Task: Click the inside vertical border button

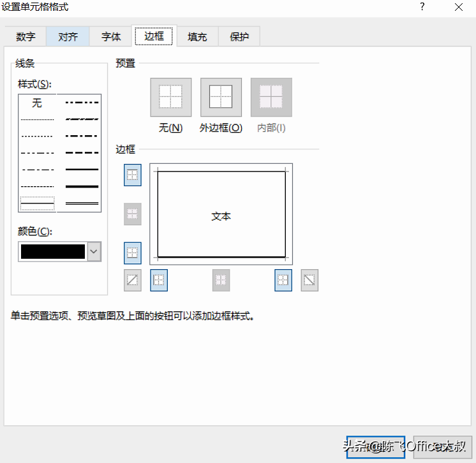Action: point(221,280)
